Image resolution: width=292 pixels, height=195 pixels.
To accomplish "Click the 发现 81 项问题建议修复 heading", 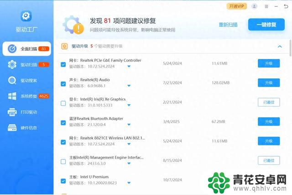I will pos(123,21).
